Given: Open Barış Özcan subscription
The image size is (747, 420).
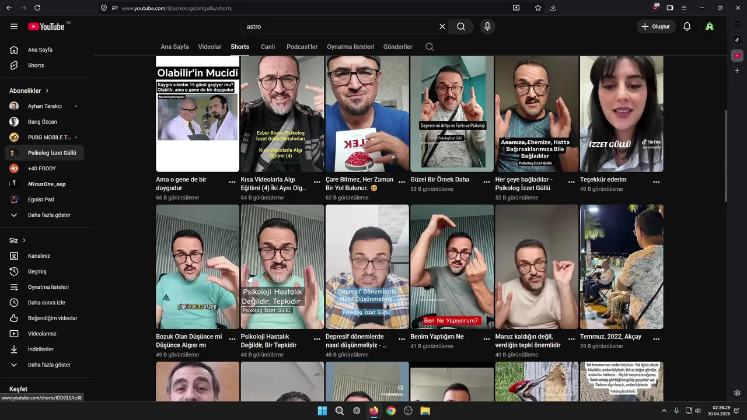Looking at the screenshot, I should [44, 122].
